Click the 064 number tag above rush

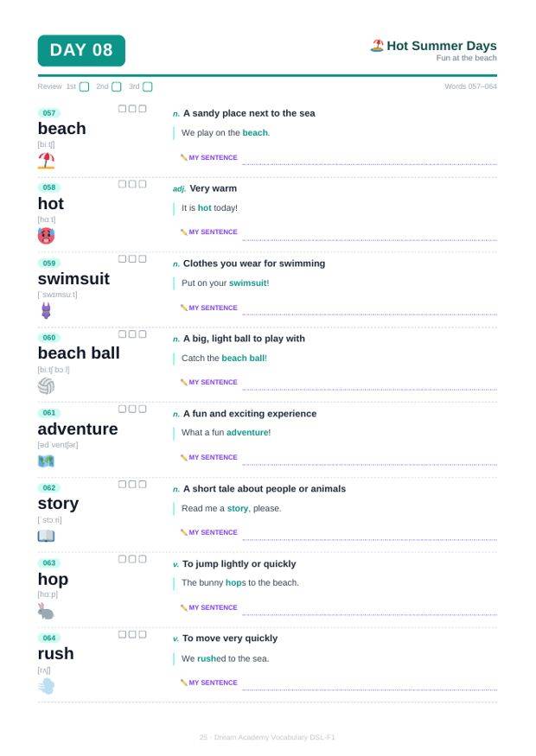pyautogui.click(x=49, y=638)
